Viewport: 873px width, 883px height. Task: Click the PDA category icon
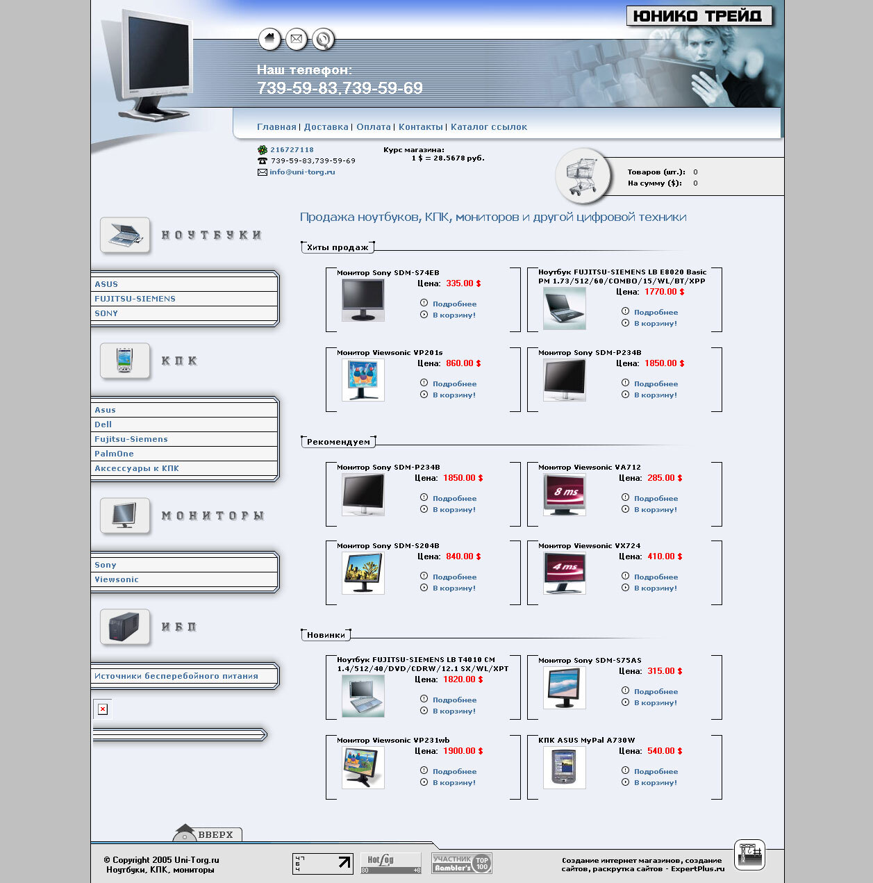point(124,361)
